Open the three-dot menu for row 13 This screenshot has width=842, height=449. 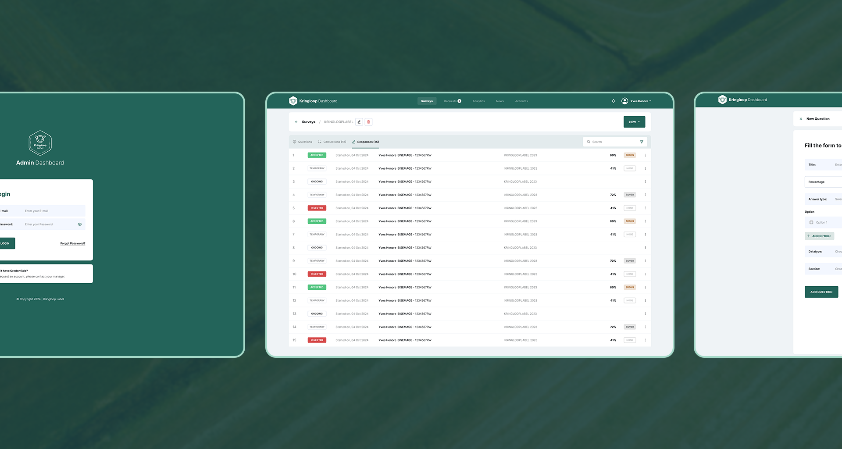(645, 314)
